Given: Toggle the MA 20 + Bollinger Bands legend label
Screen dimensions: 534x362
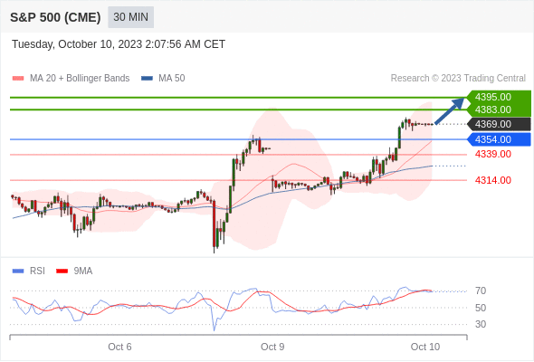Looking at the screenshot, I should 80,79.
